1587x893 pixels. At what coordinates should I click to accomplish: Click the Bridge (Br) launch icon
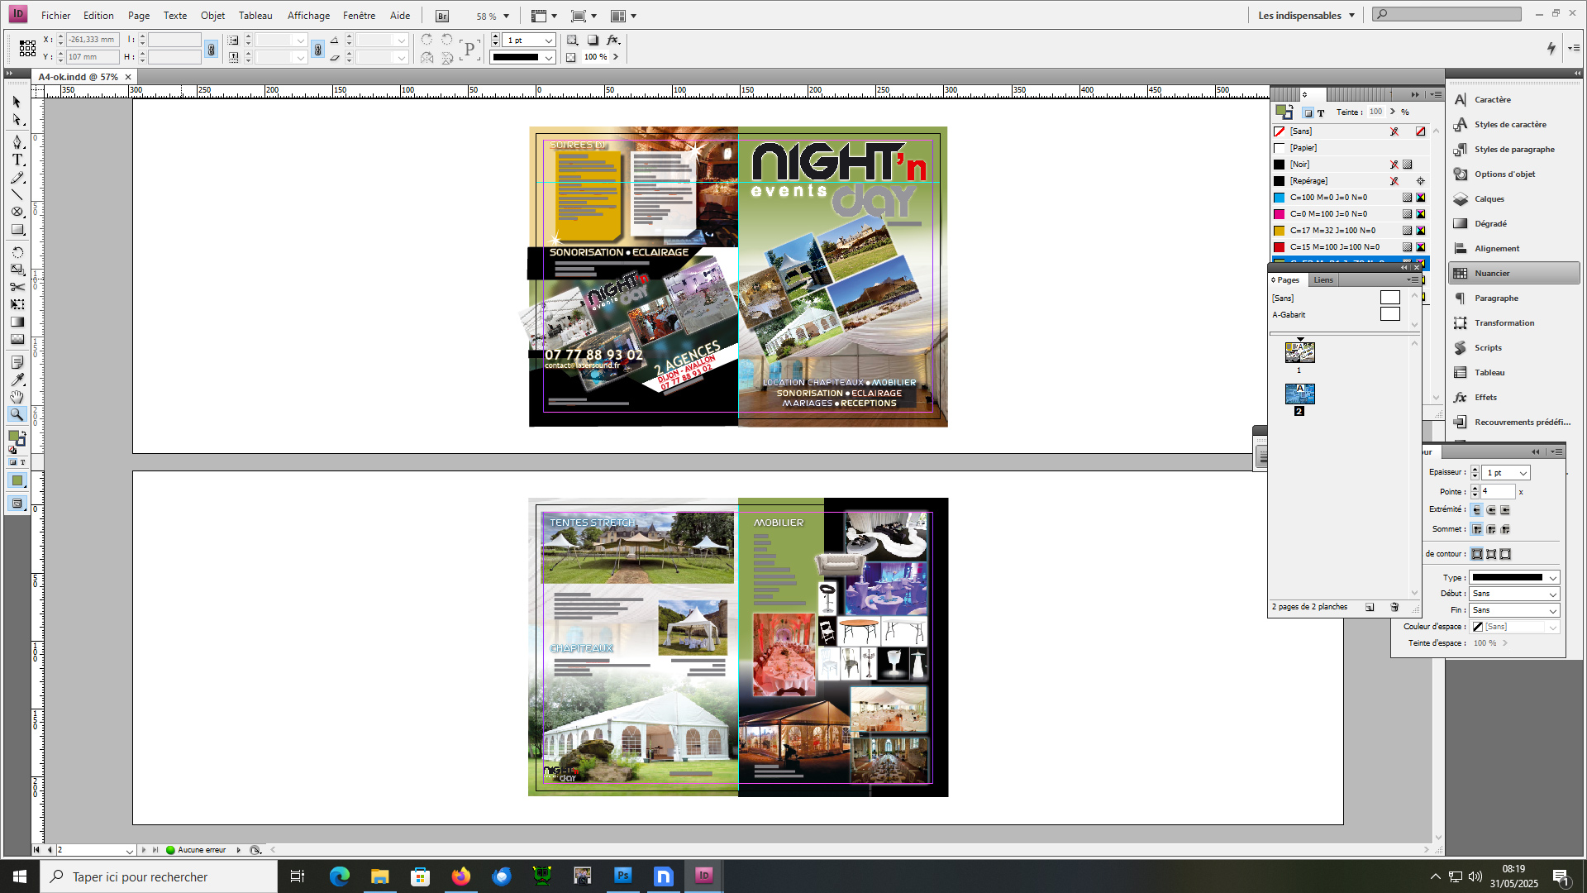tap(442, 16)
